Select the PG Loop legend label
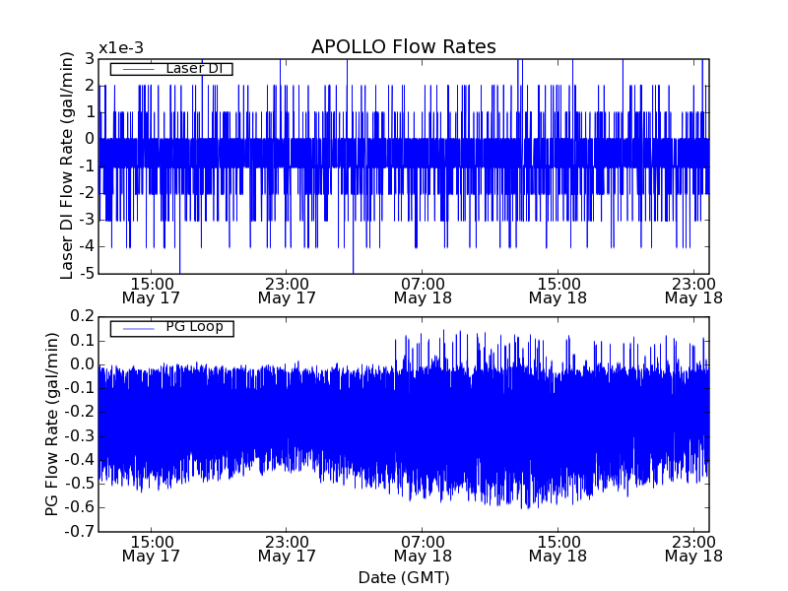Image resolution: width=788 pixels, height=591 pixels. [x=193, y=327]
